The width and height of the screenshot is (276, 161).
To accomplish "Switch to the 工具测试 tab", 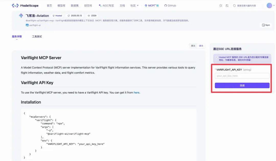I will click(37, 36).
